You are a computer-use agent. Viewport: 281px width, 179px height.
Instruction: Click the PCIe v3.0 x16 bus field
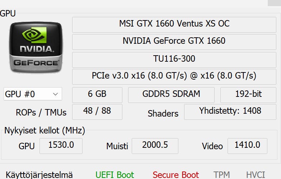coord(174,76)
